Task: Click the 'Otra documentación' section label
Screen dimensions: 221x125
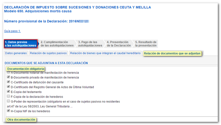Action: (21, 120)
